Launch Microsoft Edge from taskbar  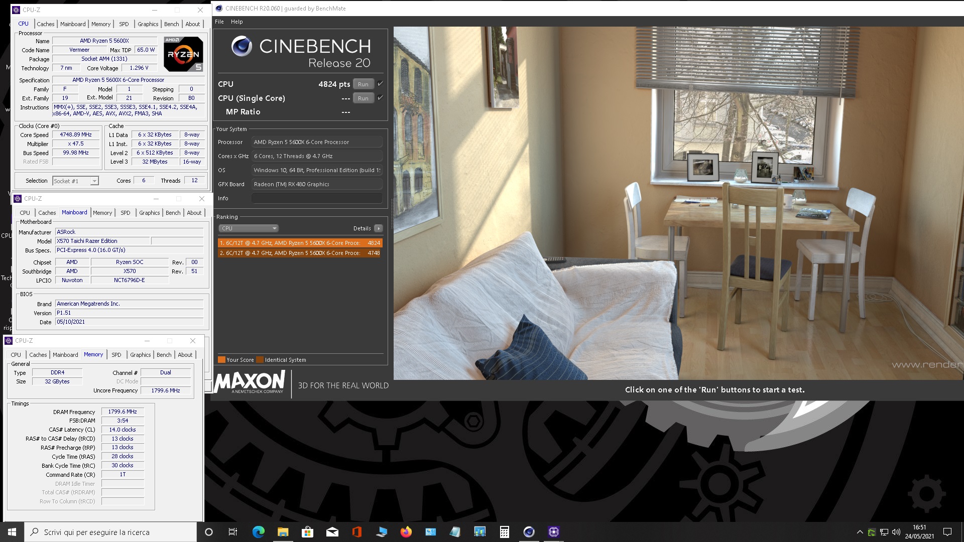pos(258,532)
